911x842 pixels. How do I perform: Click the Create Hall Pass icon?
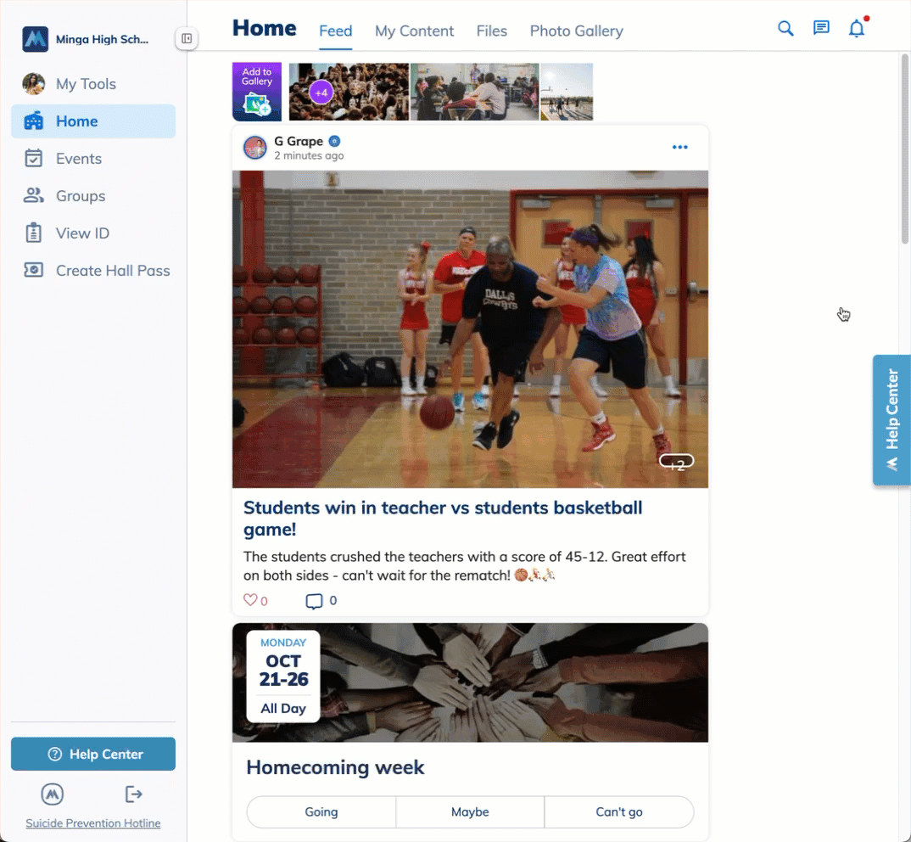34,270
